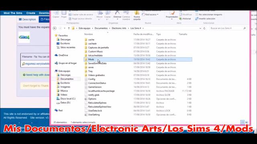Screen dimensions: 257x144
Task: Switch to details view icon
Action: click(243, 122)
